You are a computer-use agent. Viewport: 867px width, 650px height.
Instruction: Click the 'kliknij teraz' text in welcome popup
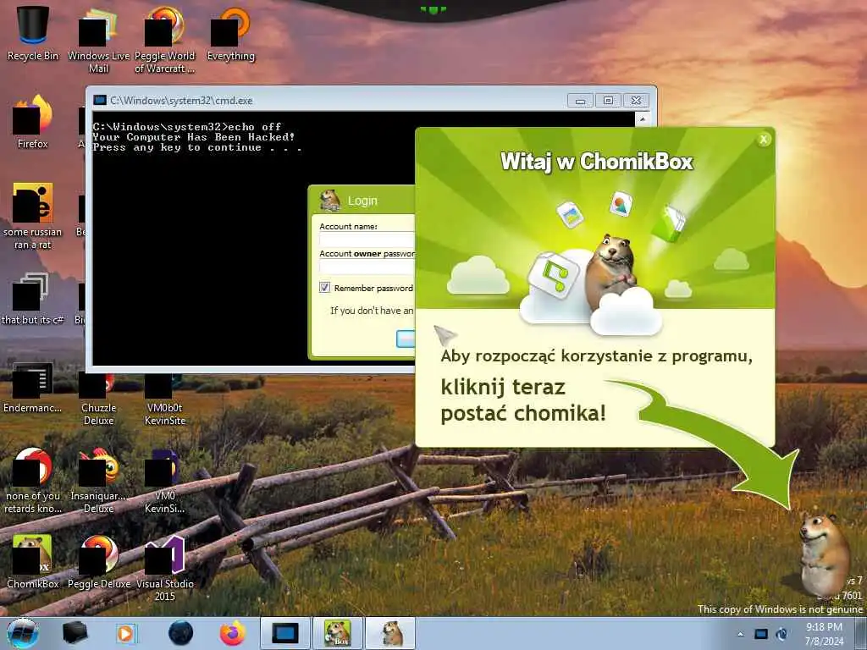(503, 387)
